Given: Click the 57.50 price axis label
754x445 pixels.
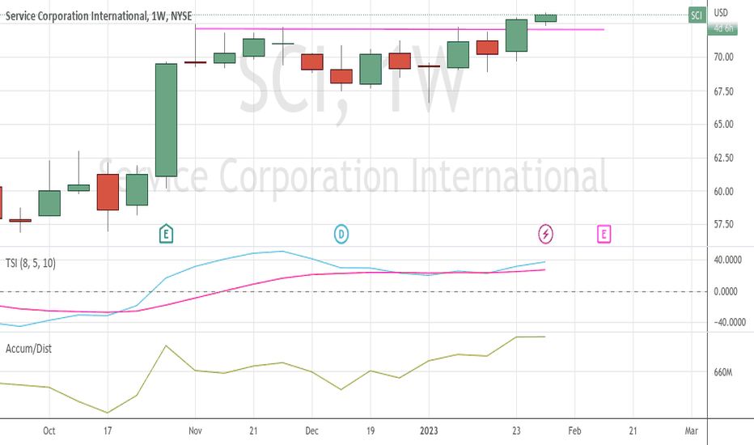Looking at the screenshot, I should pyautogui.click(x=723, y=224).
